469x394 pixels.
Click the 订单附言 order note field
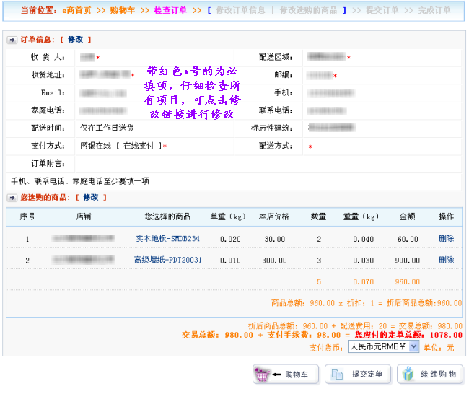pyautogui.click(x=267, y=164)
